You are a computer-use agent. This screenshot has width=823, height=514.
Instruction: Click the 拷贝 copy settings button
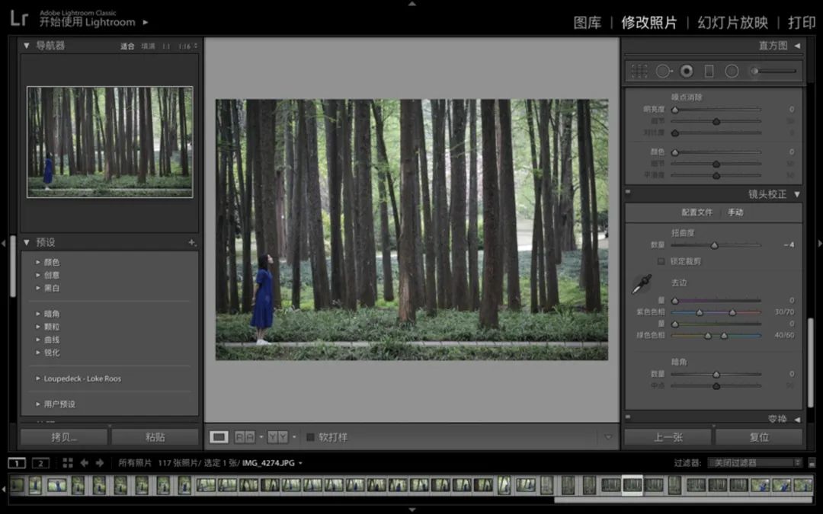(64, 437)
